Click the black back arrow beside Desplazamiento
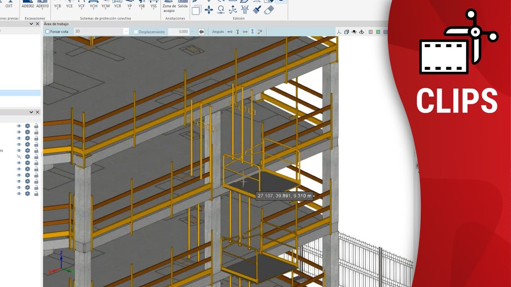This screenshot has width=511, height=287. coord(201,31)
